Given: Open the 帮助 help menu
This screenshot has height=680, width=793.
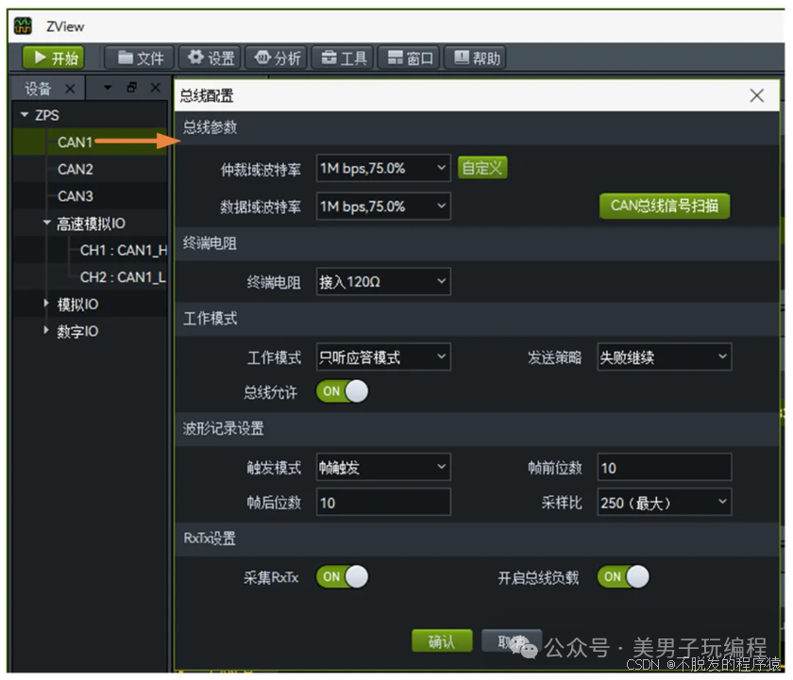Looking at the screenshot, I should (476, 58).
